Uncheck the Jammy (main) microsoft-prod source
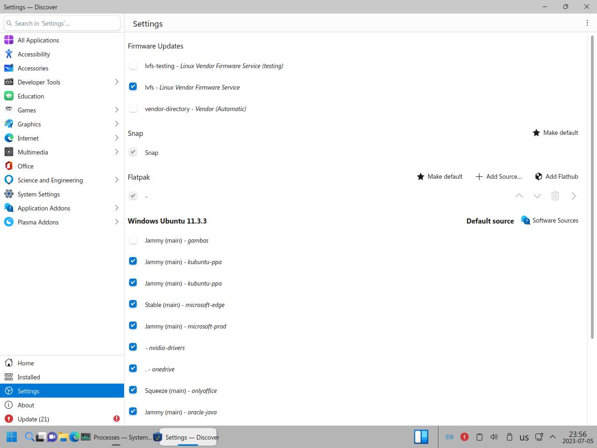This screenshot has width=597, height=448. [x=133, y=326]
